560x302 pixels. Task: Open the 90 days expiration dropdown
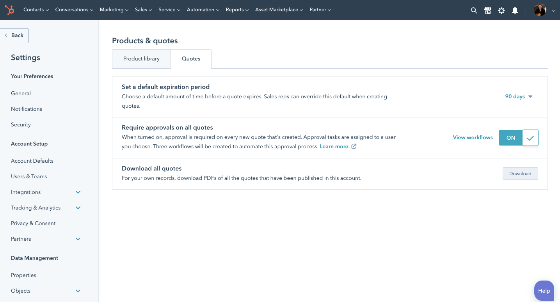[519, 96]
